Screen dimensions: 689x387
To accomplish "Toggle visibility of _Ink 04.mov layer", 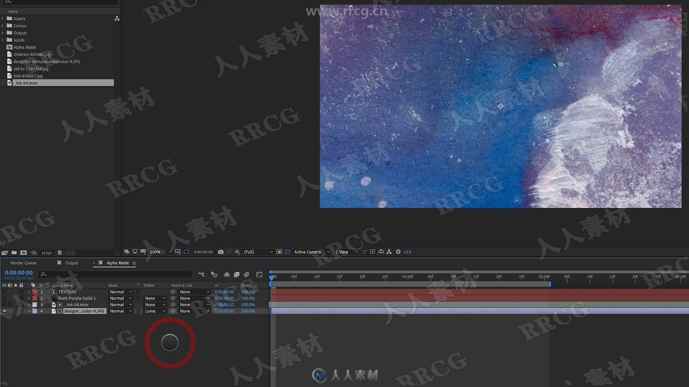I will 4,304.
